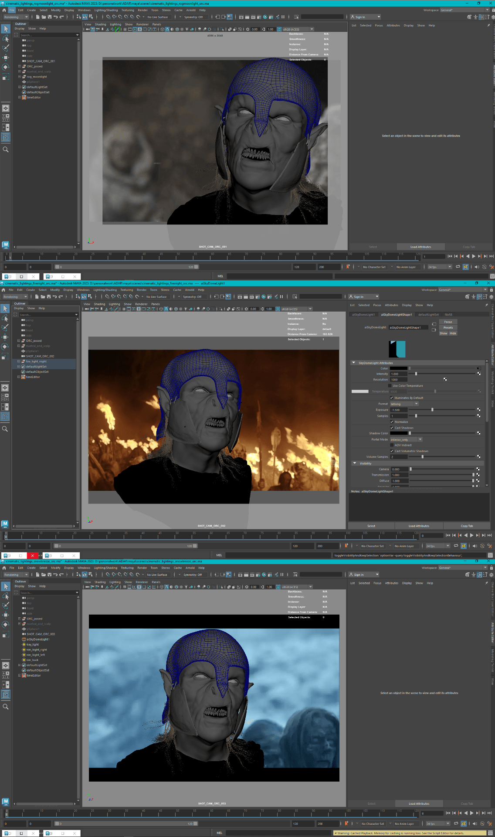Click Redo arrow in snowbreeze window toolbar
The width and height of the screenshot is (495, 837).
coord(61,575)
